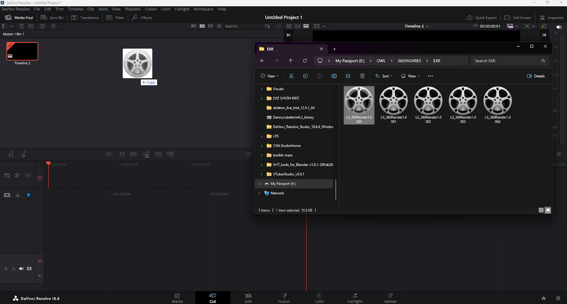The image size is (567, 304).
Task: Click the Close Up edit icon
Action: click(x=146, y=154)
